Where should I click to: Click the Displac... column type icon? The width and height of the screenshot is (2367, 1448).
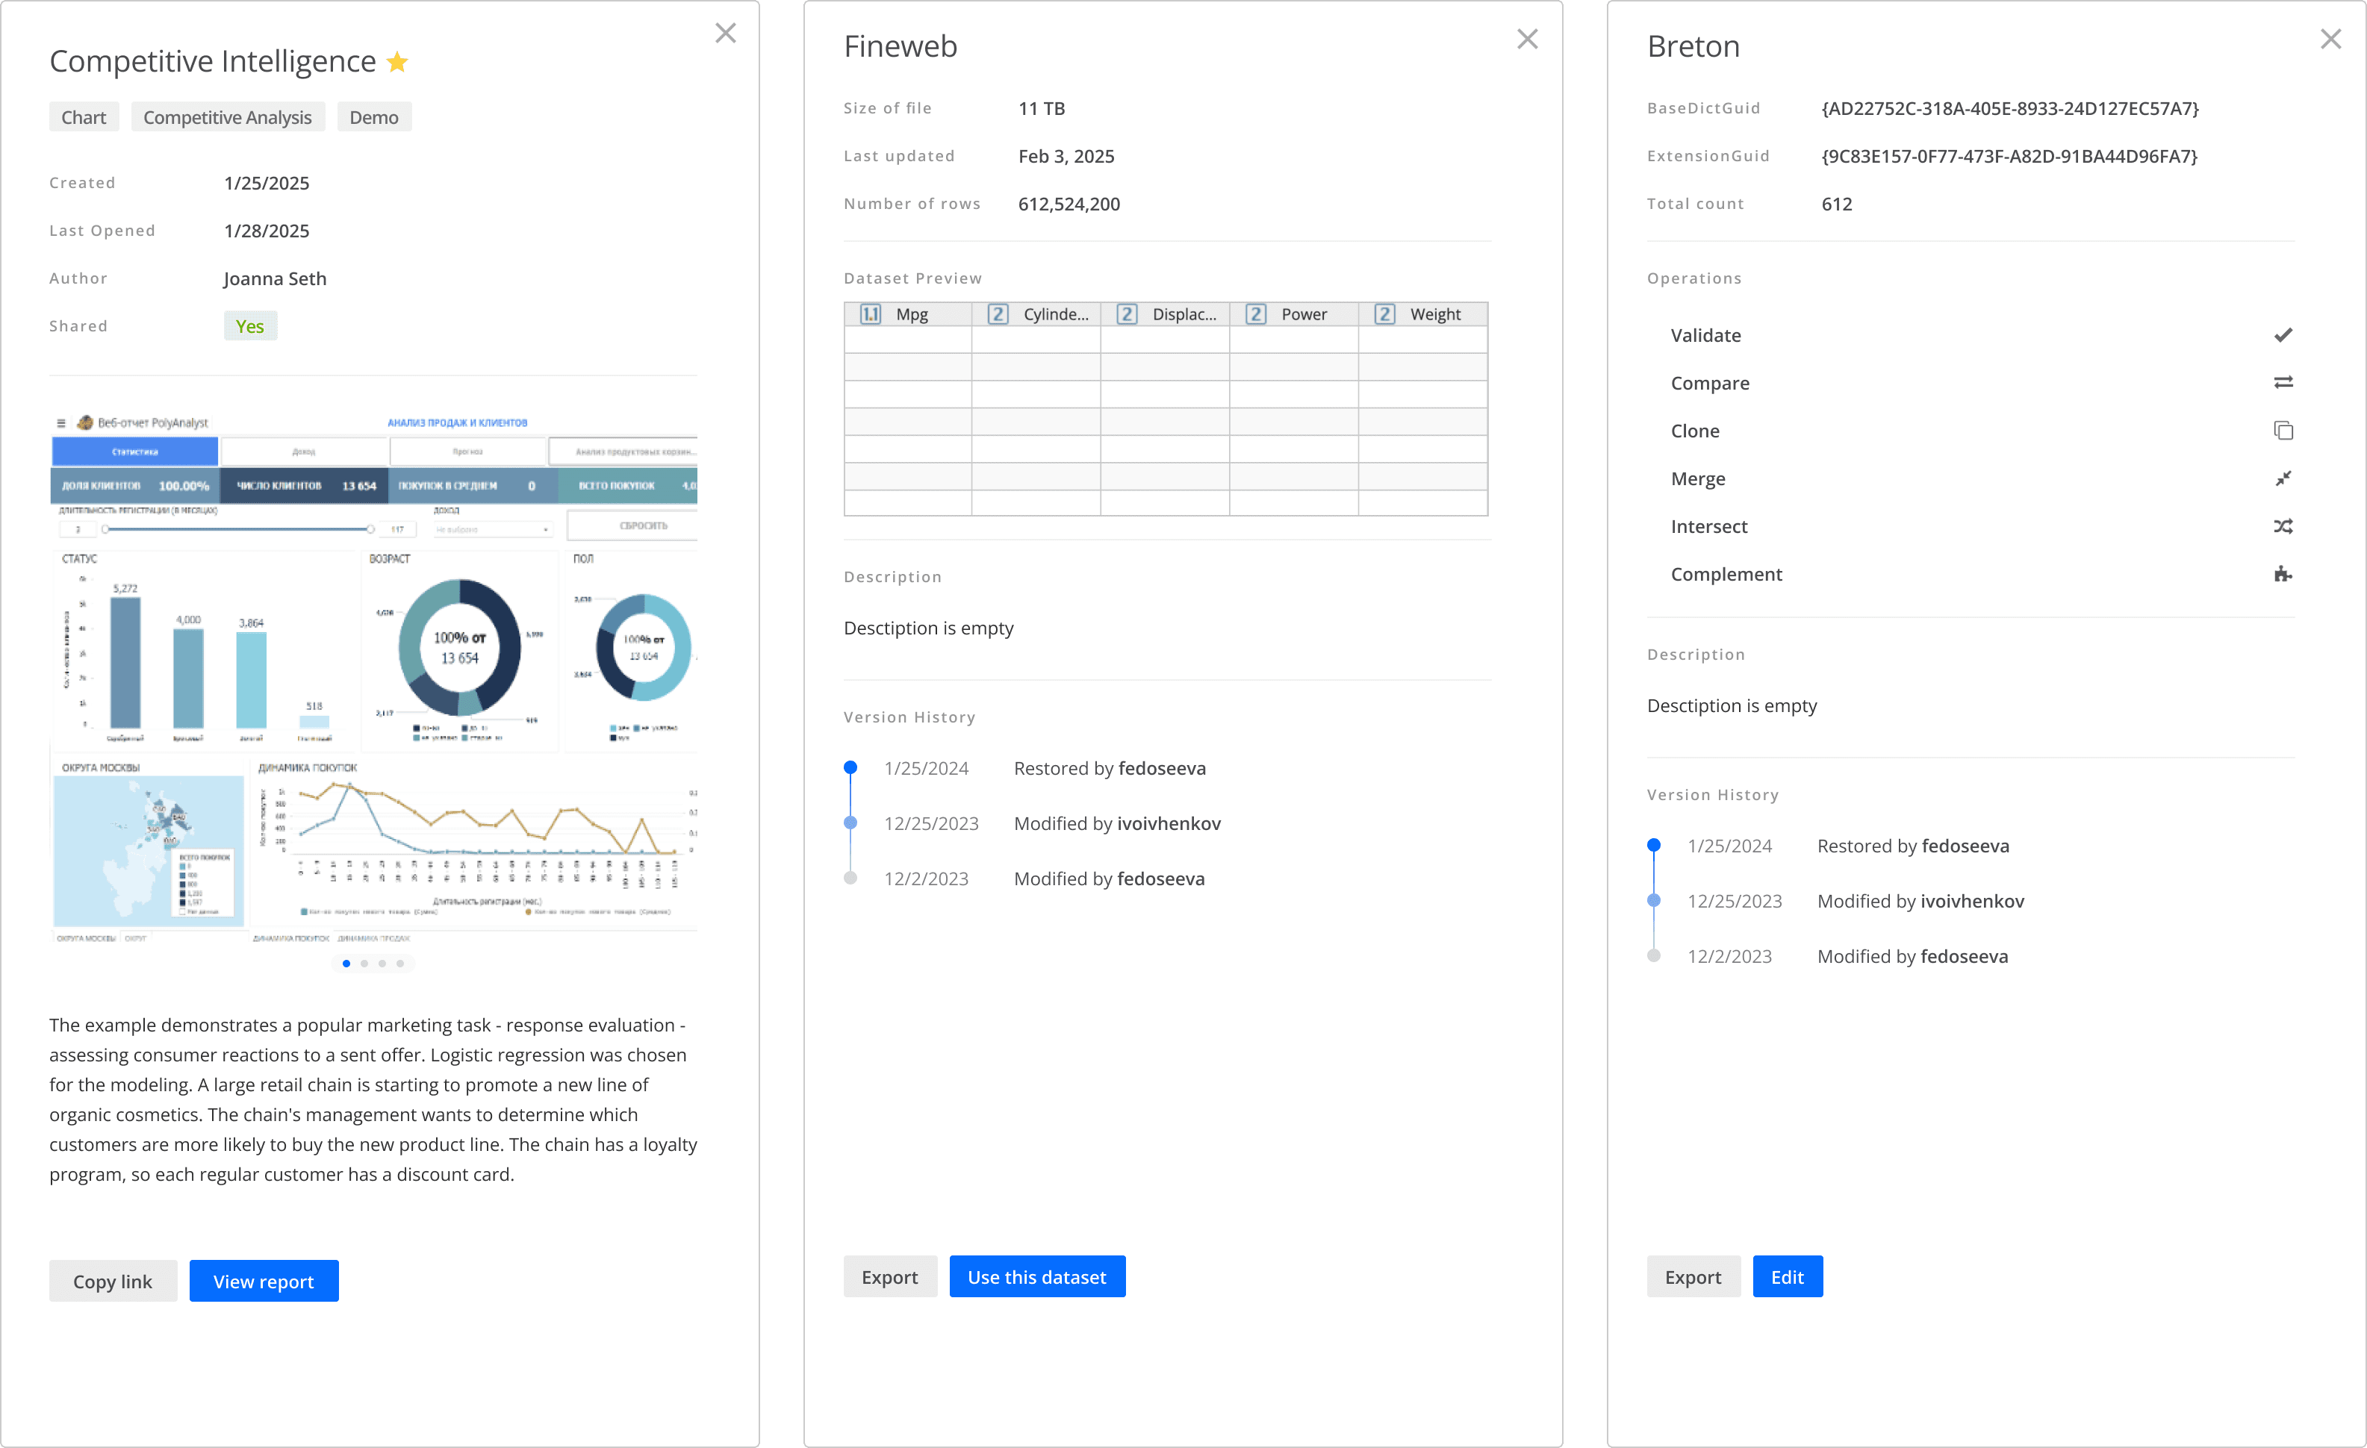[x=1127, y=314]
